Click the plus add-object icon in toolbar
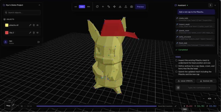 (x=103, y=7)
